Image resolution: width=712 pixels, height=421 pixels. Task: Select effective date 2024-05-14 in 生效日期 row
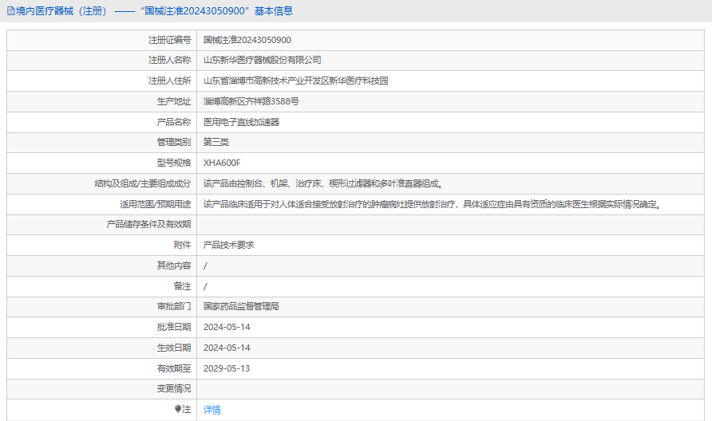(x=227, y=348)
